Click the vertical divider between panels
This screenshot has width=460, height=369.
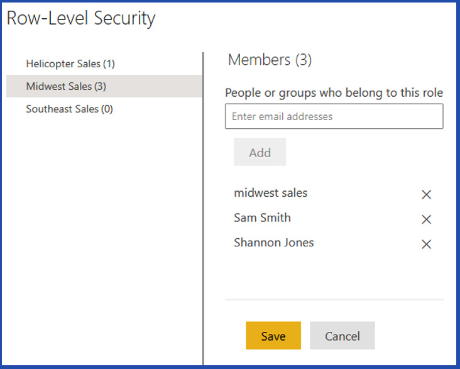point(203,207)
